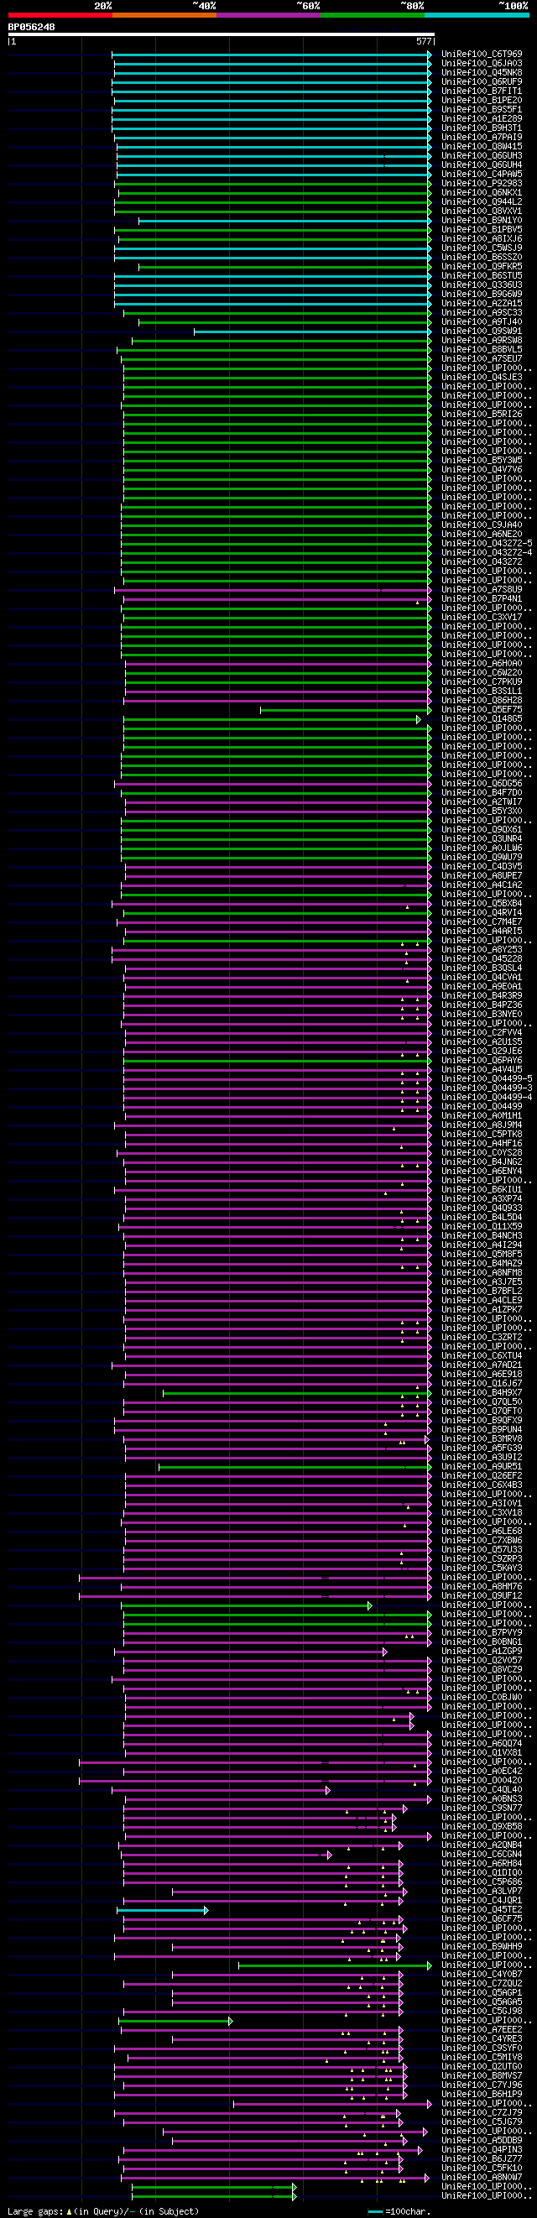Select the query name BP056248

[32, 27]
